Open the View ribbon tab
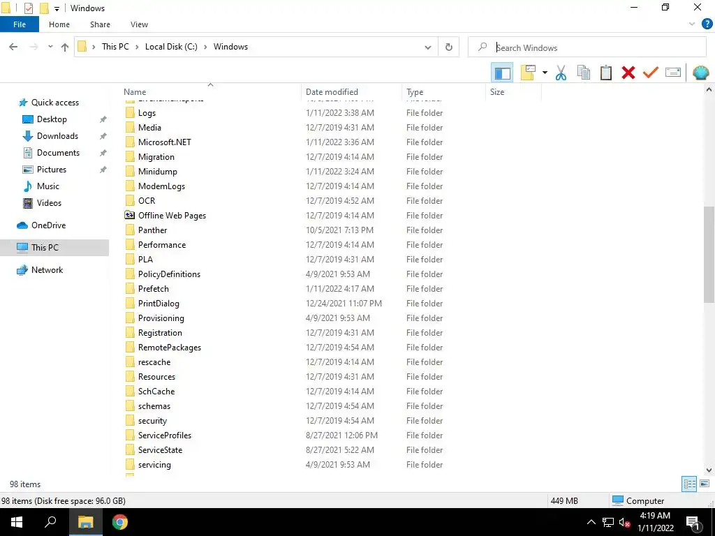 coord(139,24)
